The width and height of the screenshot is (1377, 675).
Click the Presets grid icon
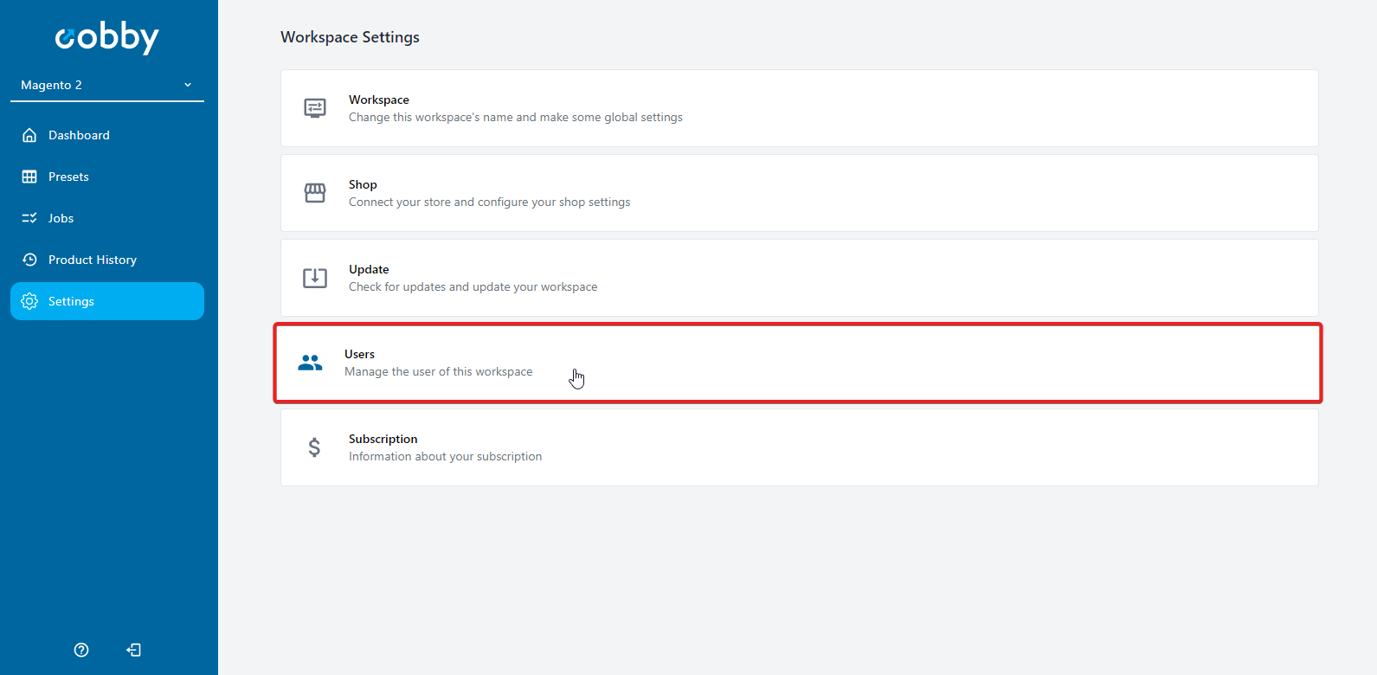tap(29, 177)
